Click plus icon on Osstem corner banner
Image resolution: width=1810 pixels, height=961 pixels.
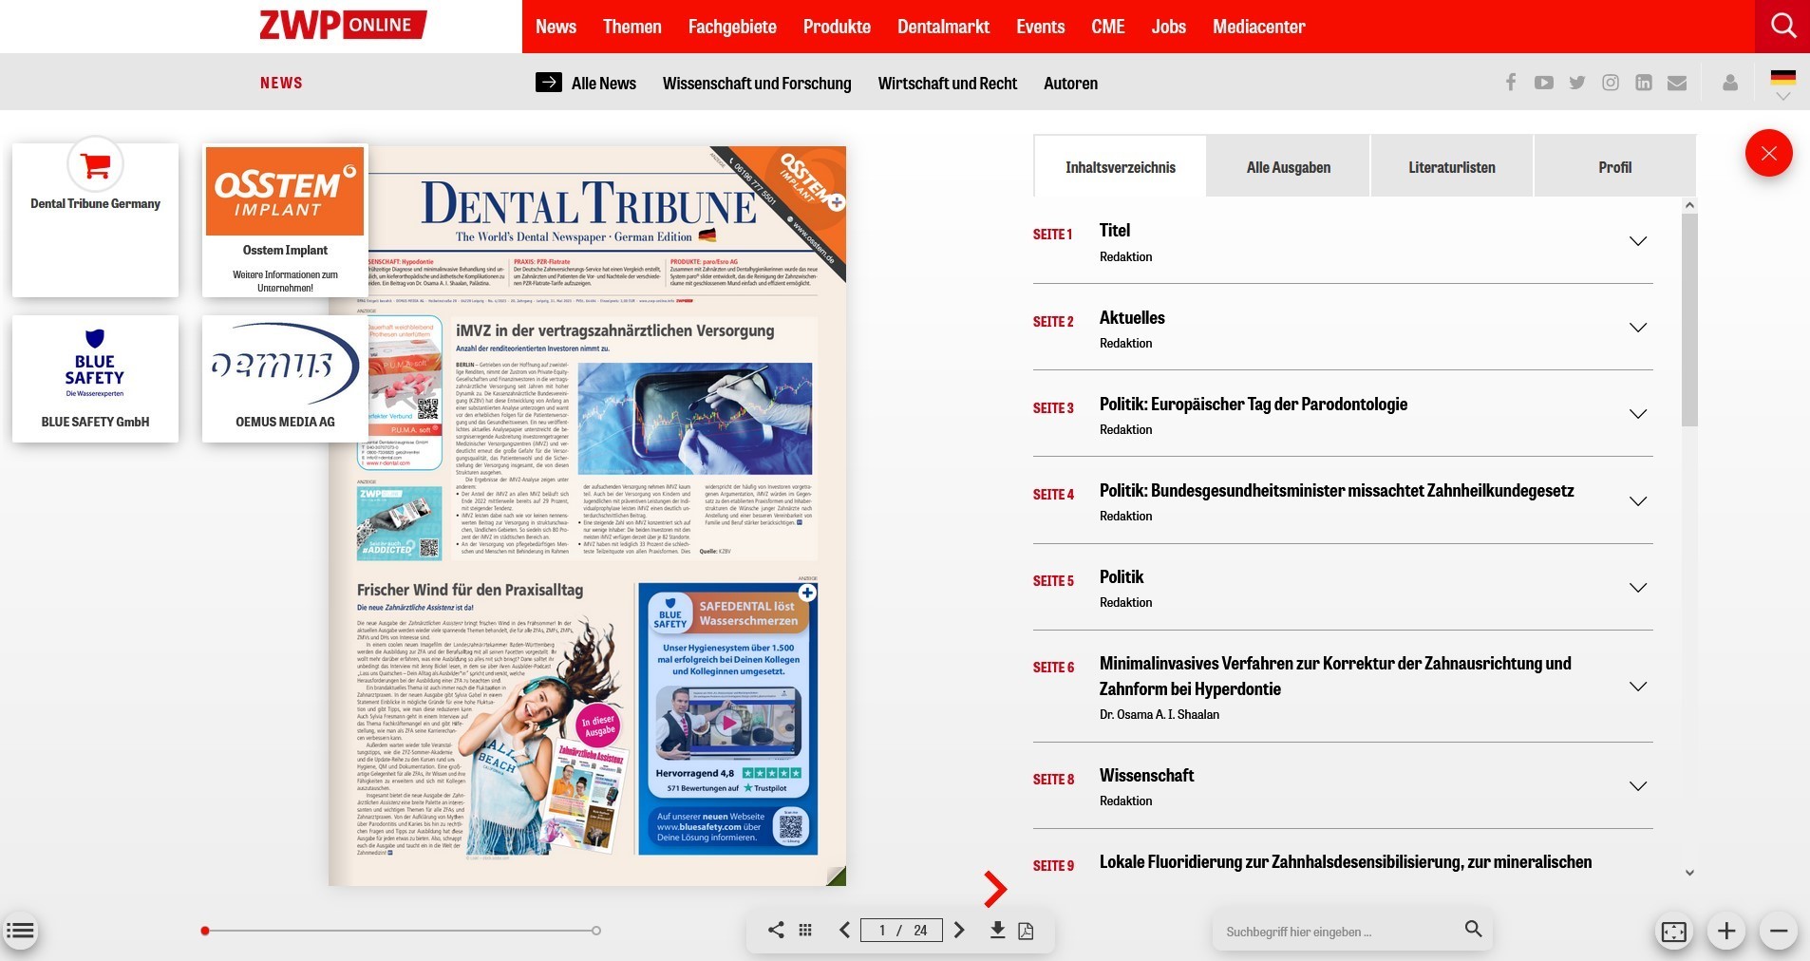click(837, 202)
